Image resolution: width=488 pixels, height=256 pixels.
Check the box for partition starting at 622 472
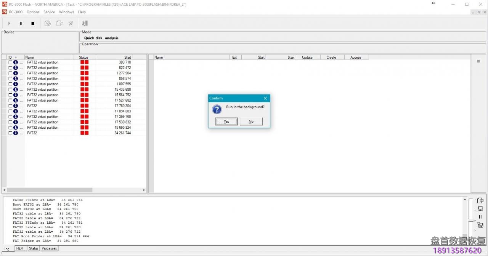10,68
